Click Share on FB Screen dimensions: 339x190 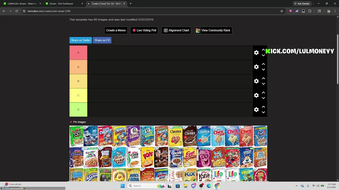click(102, 40)
